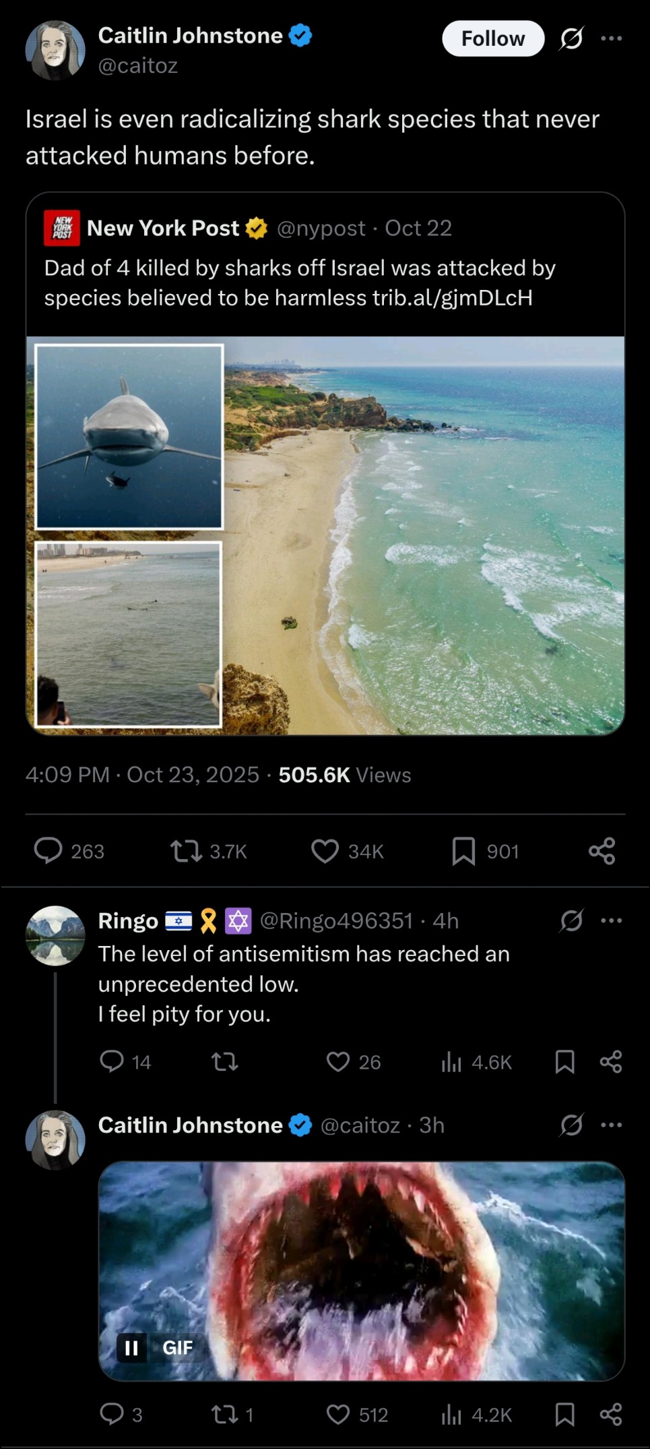Open the trib.al/gjmDLcH link
Image resolution: width=650 pixels, height=1449 pixels.
point(453,297)
